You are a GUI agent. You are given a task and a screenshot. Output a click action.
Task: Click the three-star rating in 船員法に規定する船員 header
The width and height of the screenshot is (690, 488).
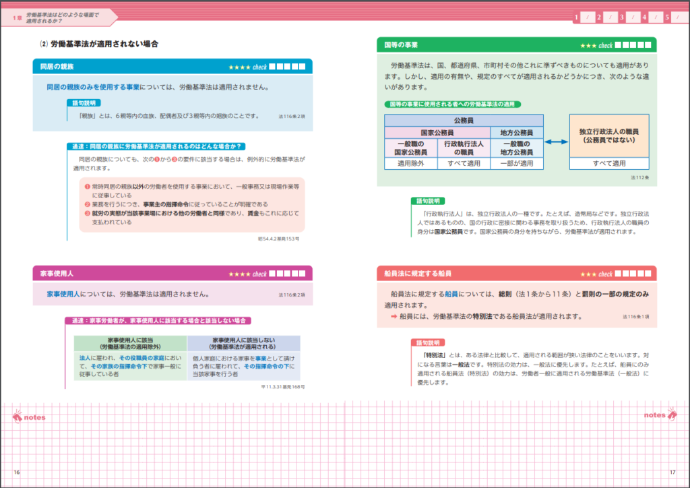pyautogui.click(x=588, y=274)
